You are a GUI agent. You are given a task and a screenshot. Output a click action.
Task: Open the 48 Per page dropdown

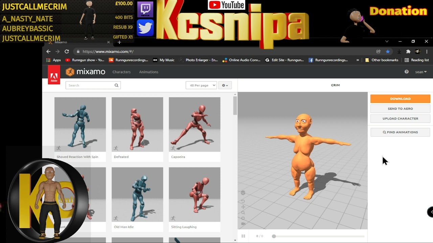(201, 85)
